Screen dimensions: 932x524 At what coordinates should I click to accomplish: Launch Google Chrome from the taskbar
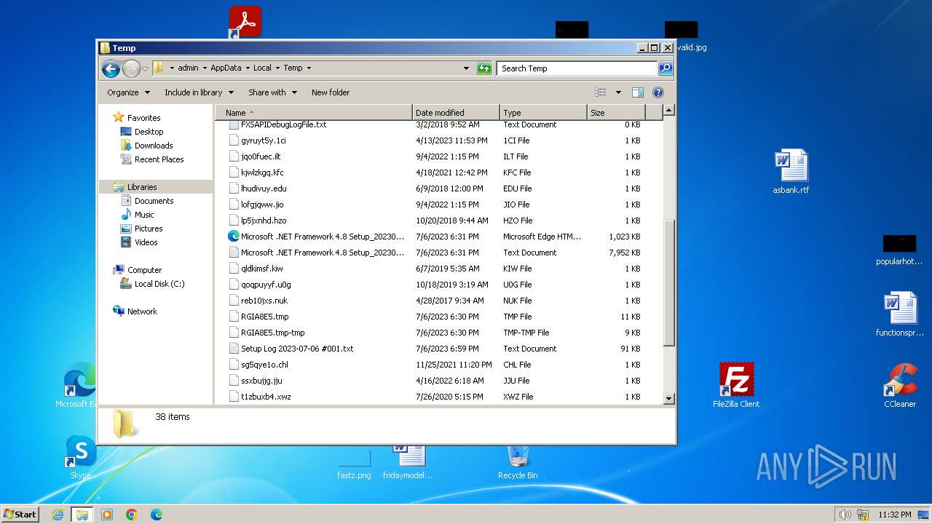[x=132, y=515]
